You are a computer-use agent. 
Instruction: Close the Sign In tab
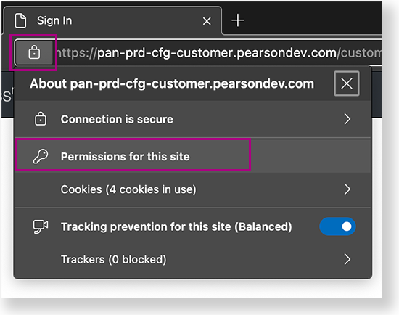(x=207, y=21)
